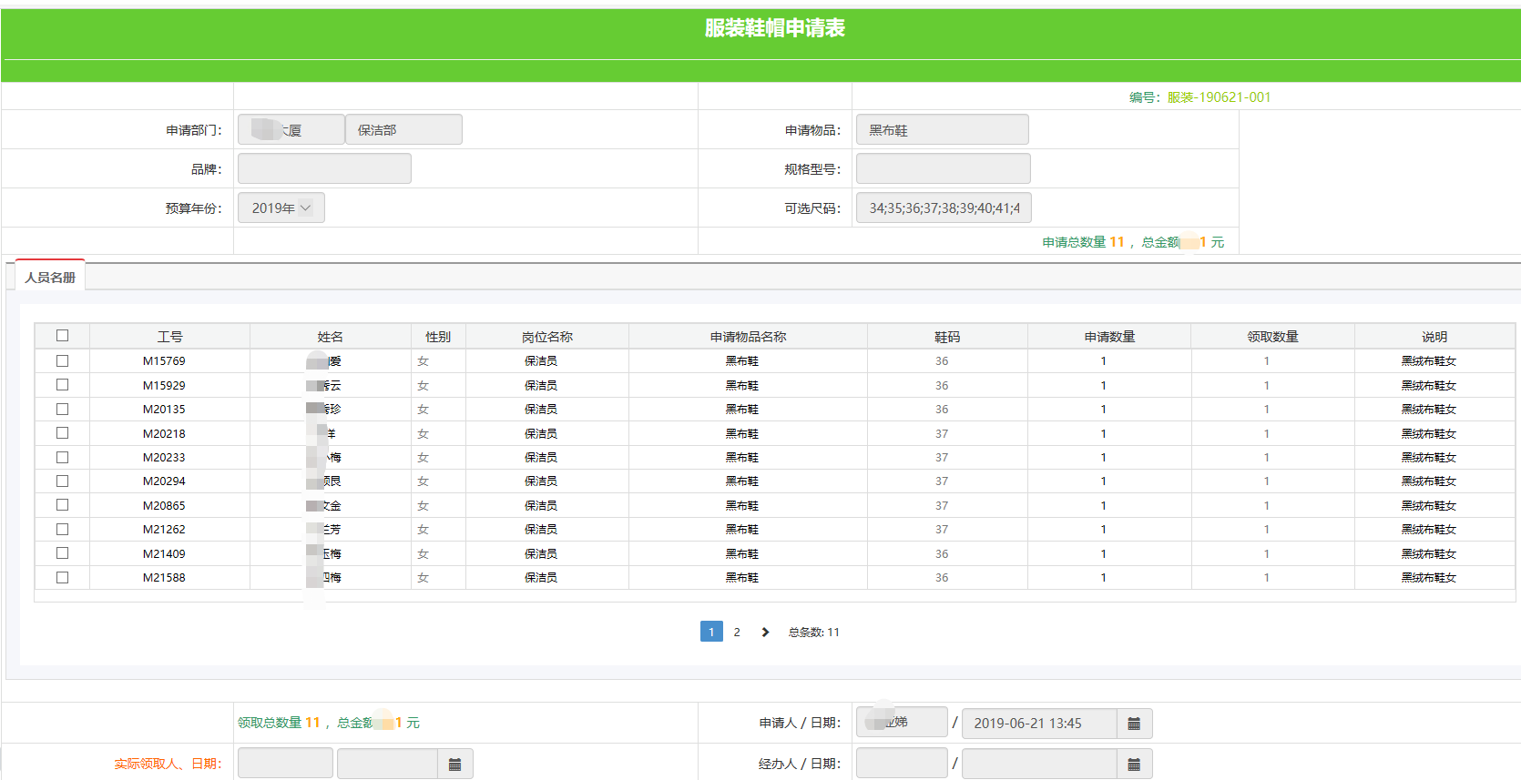Expand the 2019年 budget year dropdown
Image resolution: width=1521 pixels, height=780 pixels.
(281, 208)
